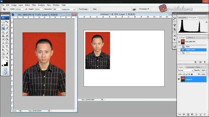The width and height of the screenshot is (209, 117).
Task: Open the File menu
Action: tap(3, 5)
